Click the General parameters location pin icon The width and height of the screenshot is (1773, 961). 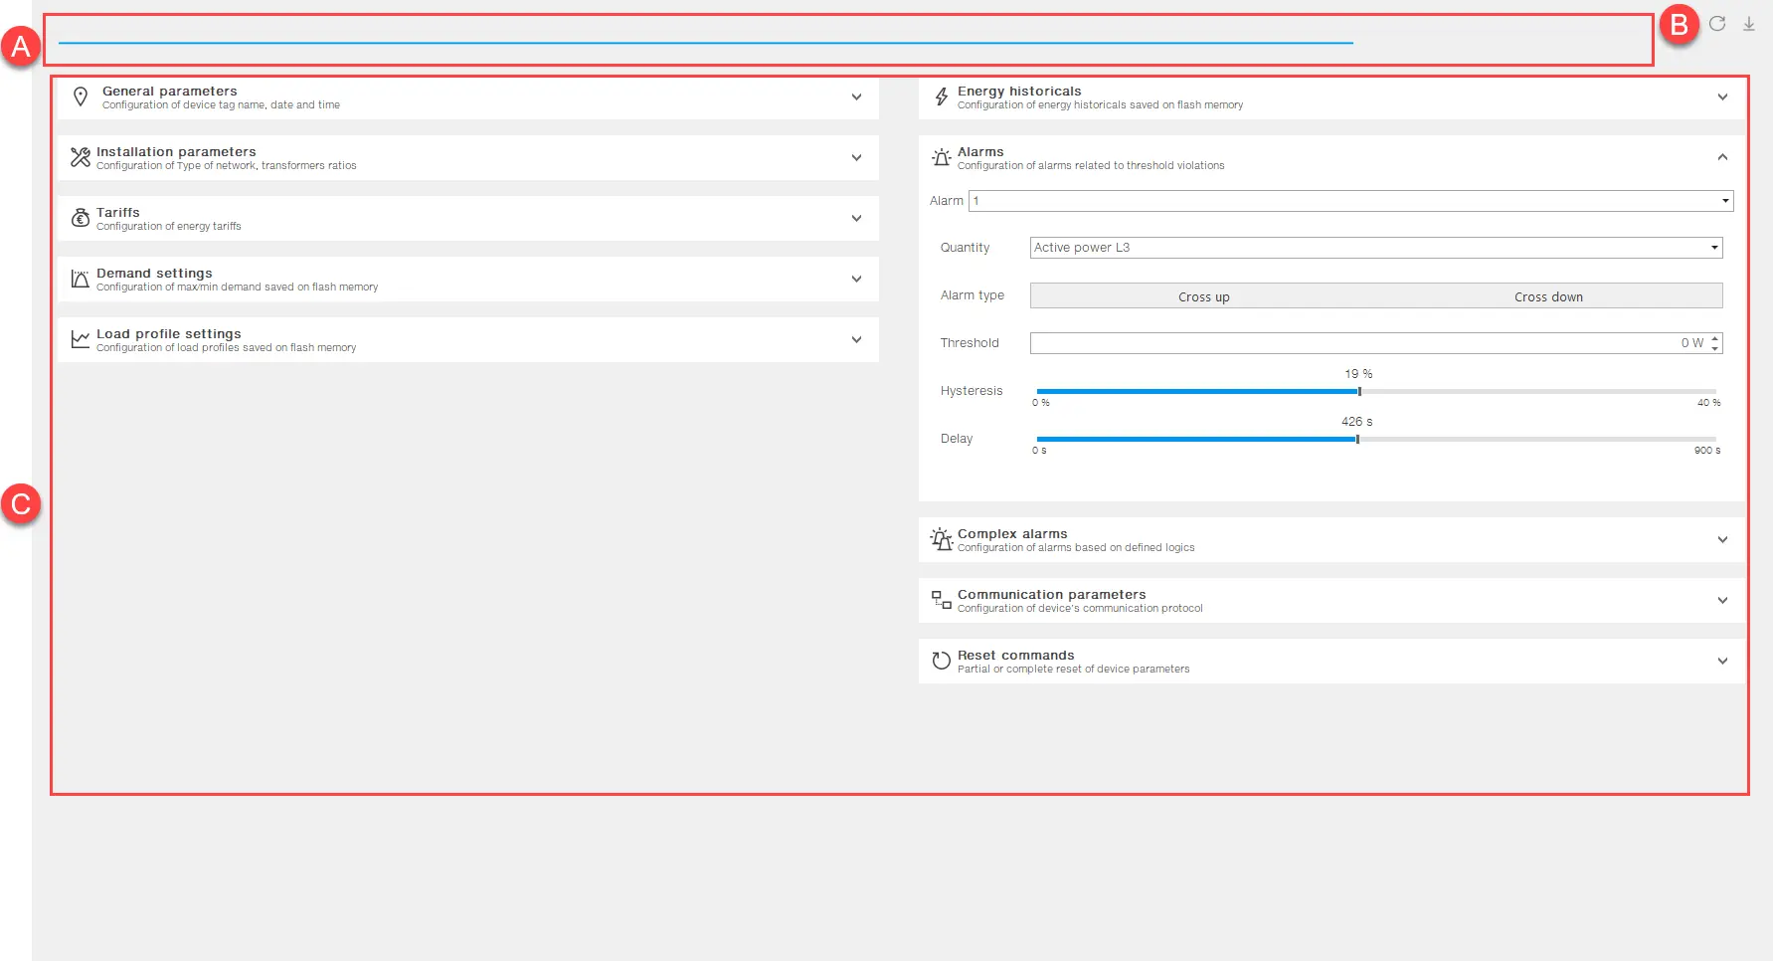(81, 97)
